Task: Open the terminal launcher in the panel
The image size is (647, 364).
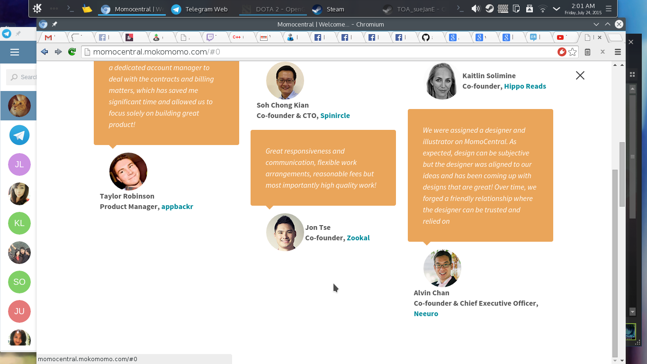Action: (71, 9)
